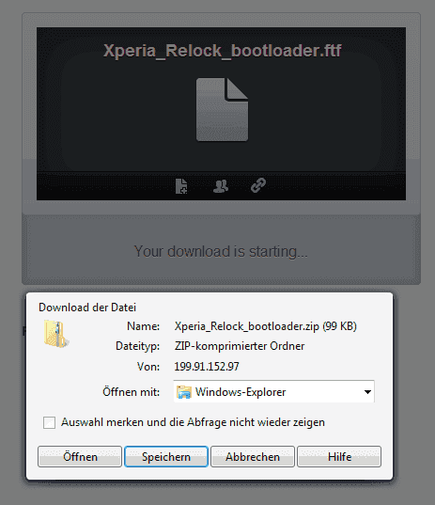Click 'ZIP-komprimierter Ordner' file type text

240,346
